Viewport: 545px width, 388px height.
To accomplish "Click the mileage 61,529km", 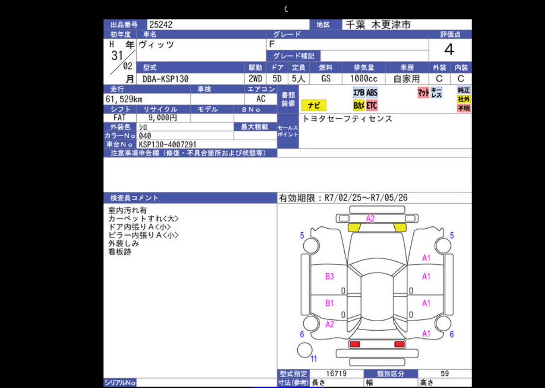I will pyautogui.click(x=124, y=99).
